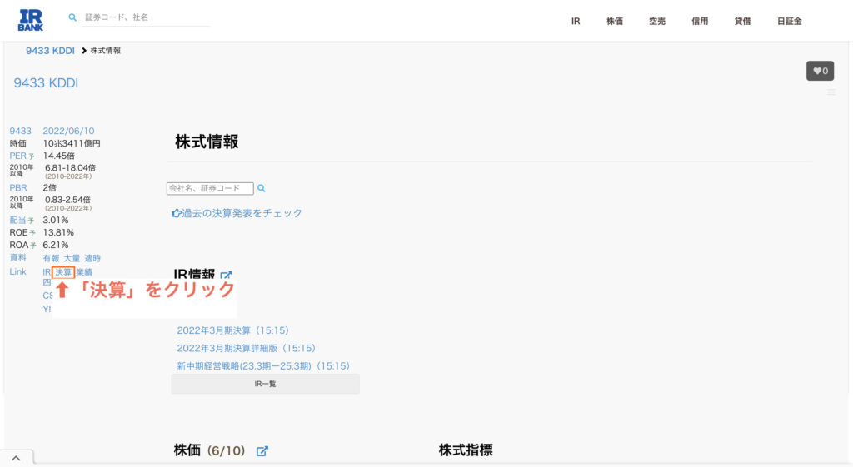The image size is (853, 467).
Task: Select the 13.81% ROE value
Action: [x=58, y=233]
